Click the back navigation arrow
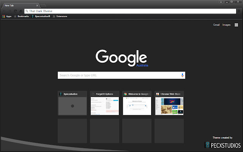243x152 pixels. [x=4, y=11]
